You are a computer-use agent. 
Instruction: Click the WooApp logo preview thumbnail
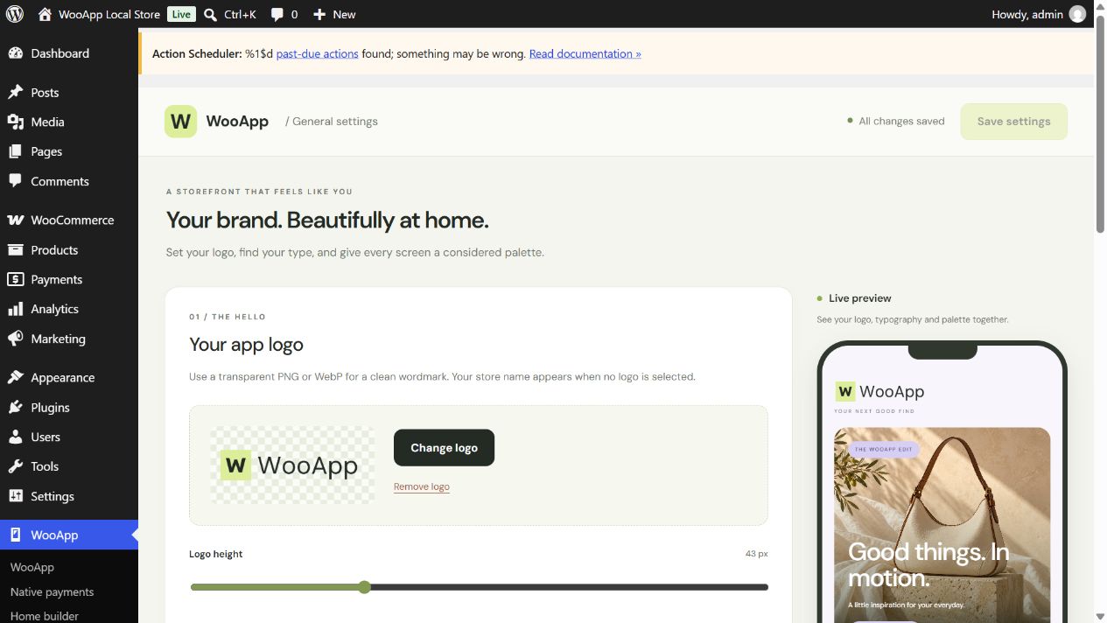click(293, 465)
